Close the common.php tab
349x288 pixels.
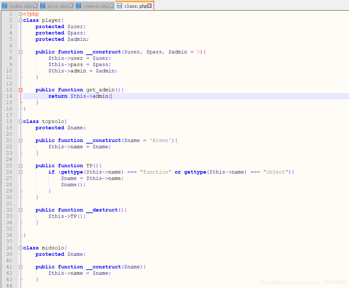tap(111, 6)
